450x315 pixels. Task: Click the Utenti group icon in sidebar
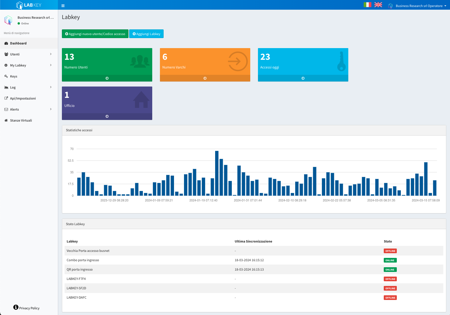(6, 54)
